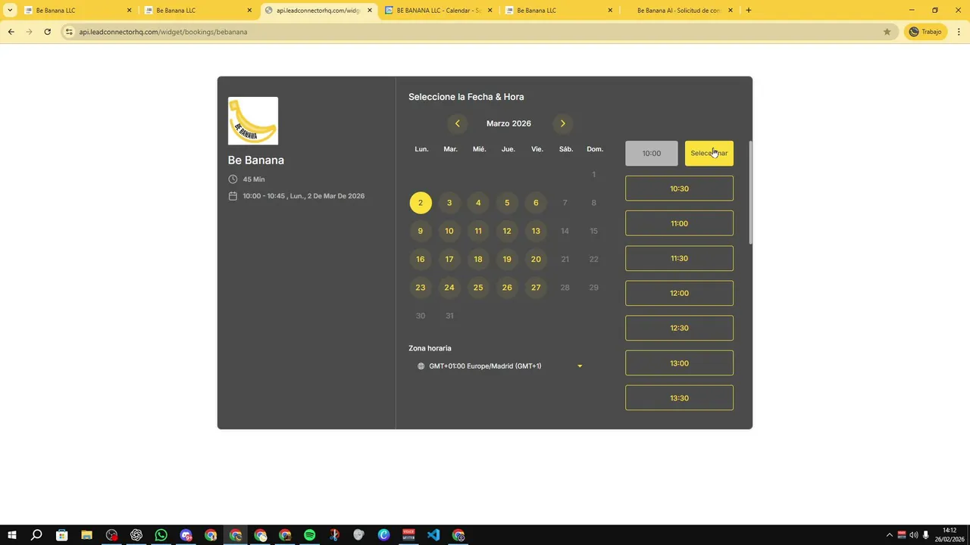Click the calendar icon beside the booking date
The image size is (970, 545).
pyautogui.click(x=233, y=196)
